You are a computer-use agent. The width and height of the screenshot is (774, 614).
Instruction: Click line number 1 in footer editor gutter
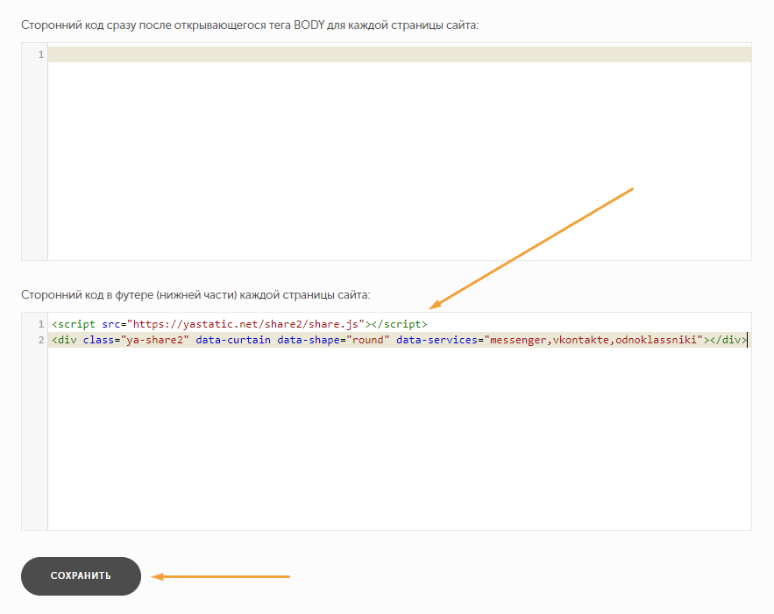[41, 324]
